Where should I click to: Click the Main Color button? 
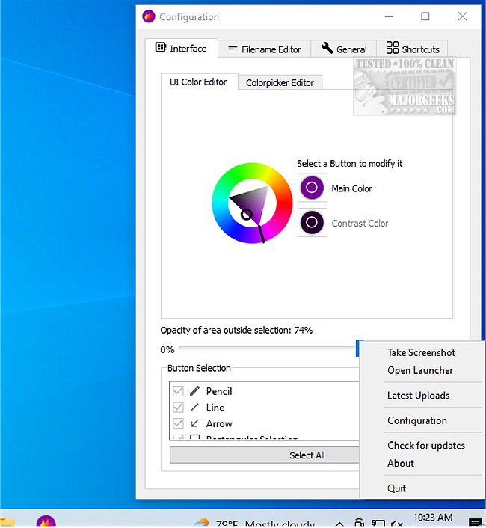[x=312, y=188]
